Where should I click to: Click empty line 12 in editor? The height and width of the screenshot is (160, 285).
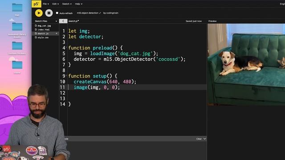(x=137, y=93)
